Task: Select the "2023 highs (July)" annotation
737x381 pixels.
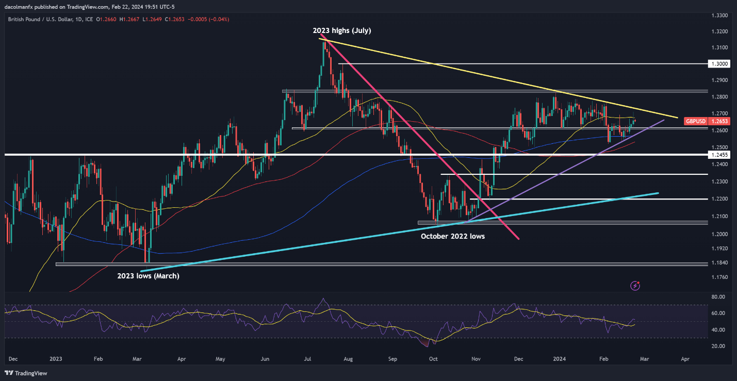Action: point(342,31)
